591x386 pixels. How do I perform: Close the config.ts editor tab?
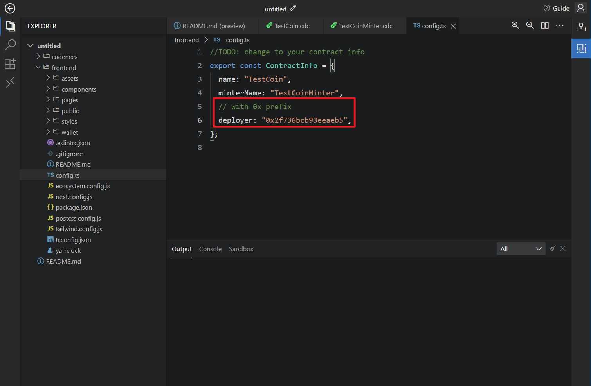pos(453,26)
